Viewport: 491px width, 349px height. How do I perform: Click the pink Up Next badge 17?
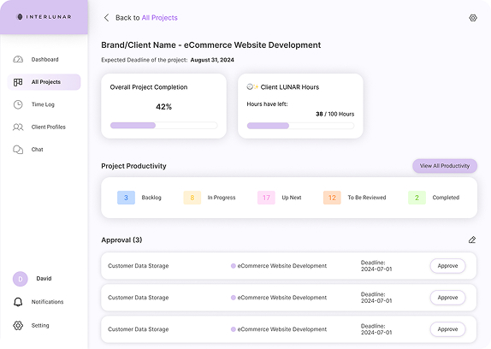[x=266, y=198]
